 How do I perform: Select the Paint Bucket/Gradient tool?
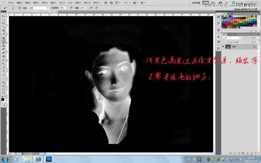tap(3, 56)
